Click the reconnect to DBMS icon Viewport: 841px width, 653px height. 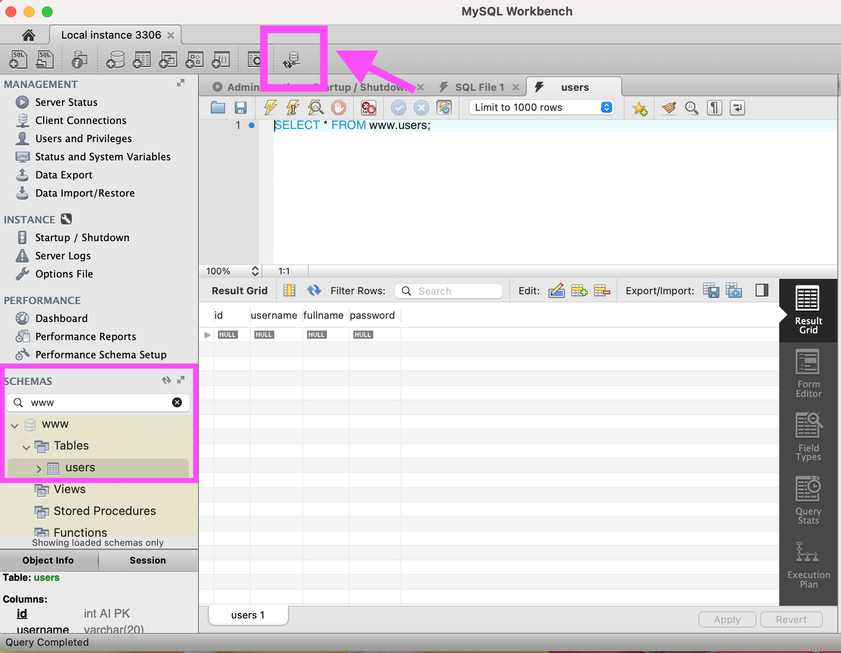[x=292, y=59]
